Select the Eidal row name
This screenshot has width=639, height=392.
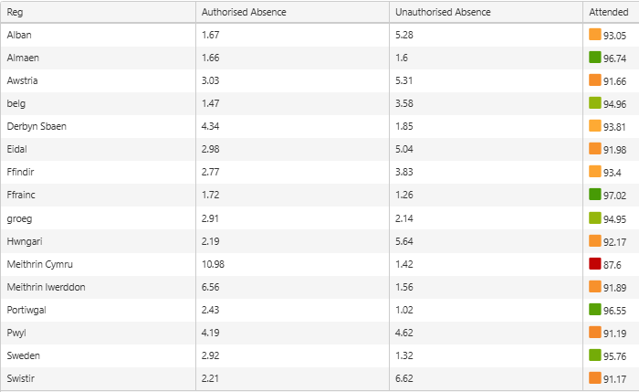[18, 149]
